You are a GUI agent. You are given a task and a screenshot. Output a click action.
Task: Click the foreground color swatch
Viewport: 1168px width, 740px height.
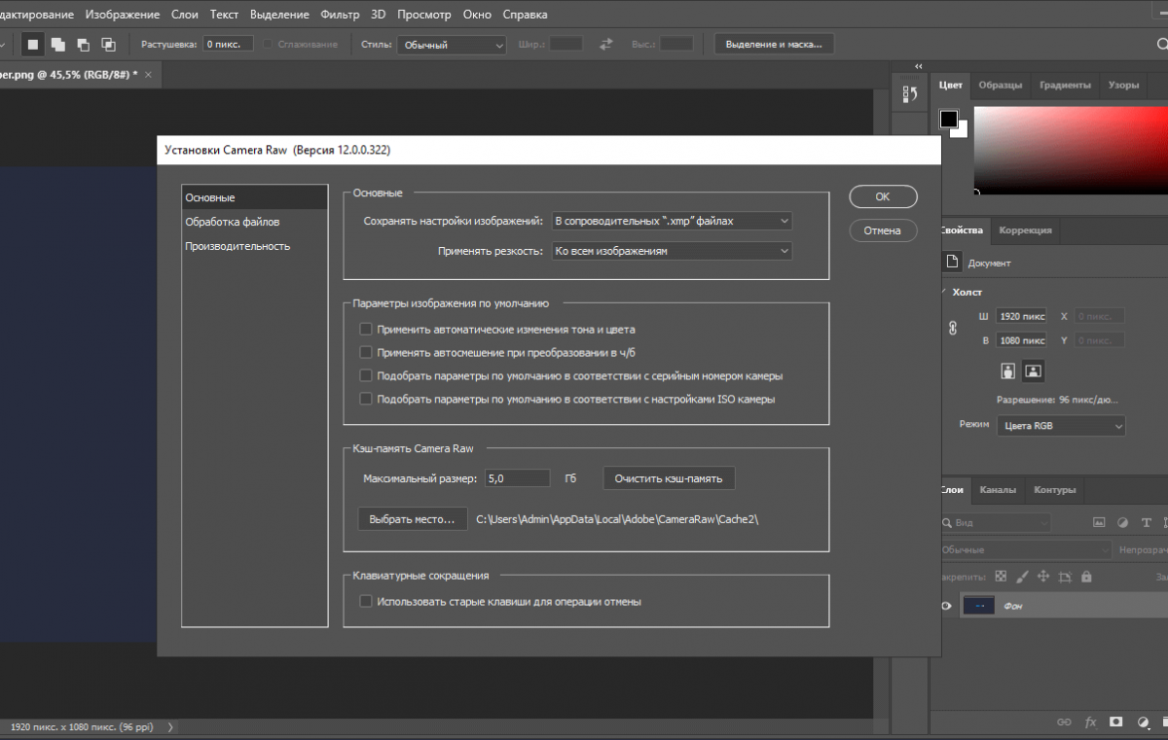tap(948, 119)
